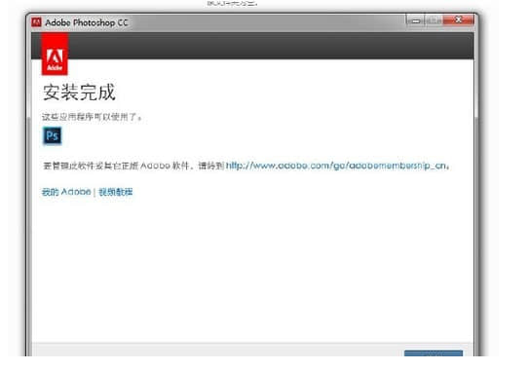Screen dimensions: 529x370
Task: Click the Photoshop Ps application icon
Action: (53, 136)
